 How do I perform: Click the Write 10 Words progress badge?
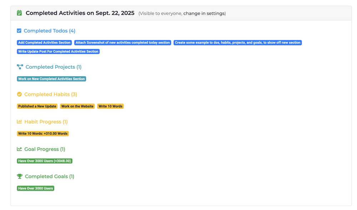point(43,133)
